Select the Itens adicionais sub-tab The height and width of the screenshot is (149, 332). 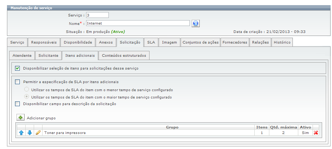pos(80,55)
